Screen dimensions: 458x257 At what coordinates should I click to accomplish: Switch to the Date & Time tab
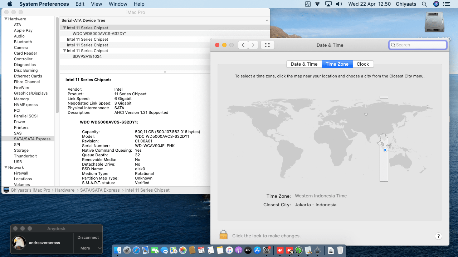304,64
